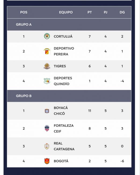Open the Tigres team name link

click(x=60, y=66)
